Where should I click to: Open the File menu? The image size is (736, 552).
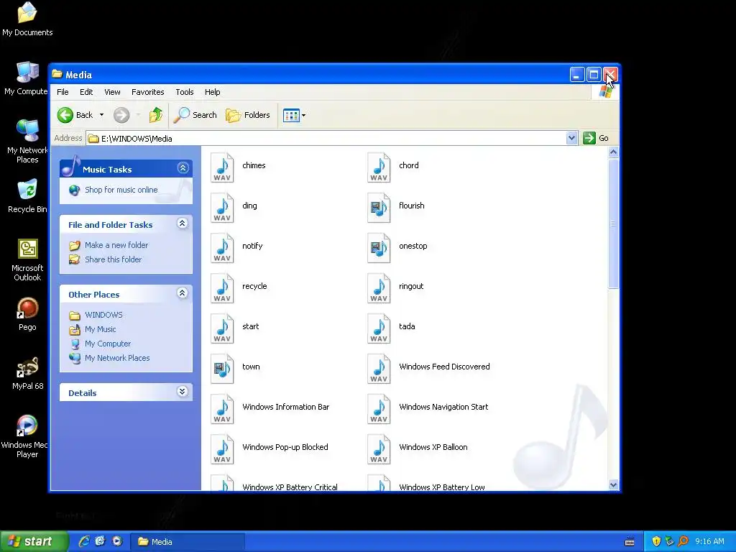coord(63,92)
